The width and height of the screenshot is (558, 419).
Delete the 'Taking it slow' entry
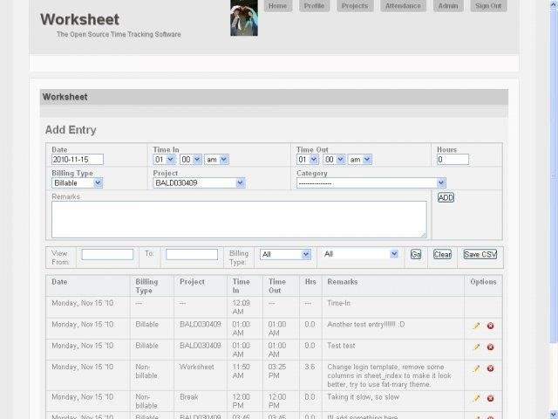[x=490, y=398]
